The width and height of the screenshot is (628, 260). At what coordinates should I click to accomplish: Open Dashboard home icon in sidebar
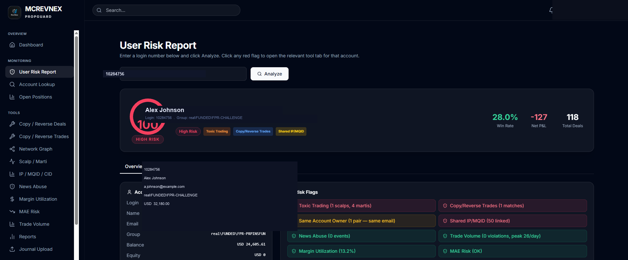tap(12, 45)
